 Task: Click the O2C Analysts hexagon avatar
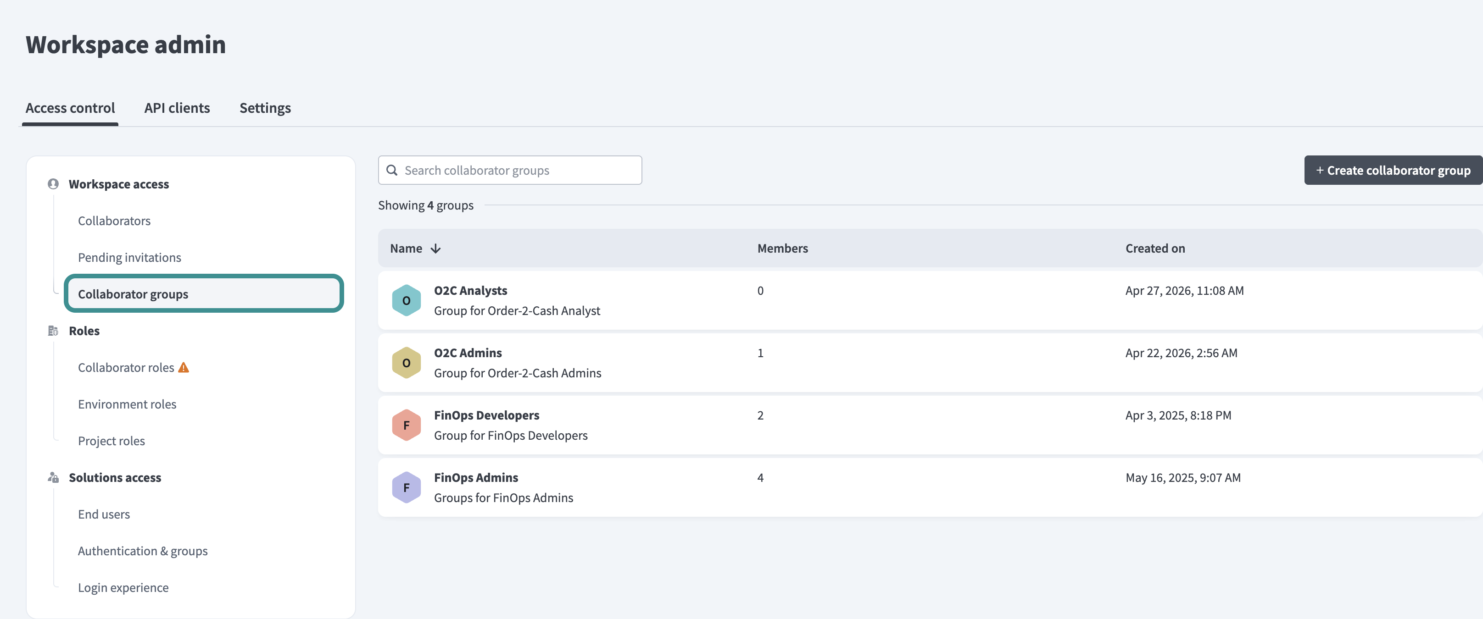tap(406, 300)
